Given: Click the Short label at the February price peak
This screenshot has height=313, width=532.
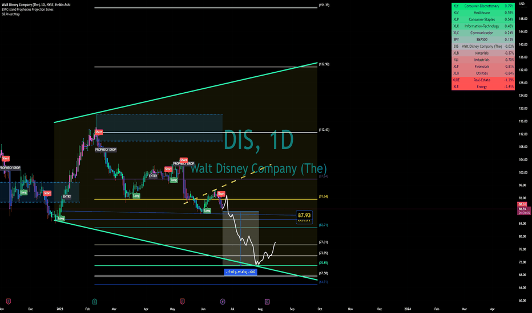Looking at the screenshot, I should tap(99, 131).
